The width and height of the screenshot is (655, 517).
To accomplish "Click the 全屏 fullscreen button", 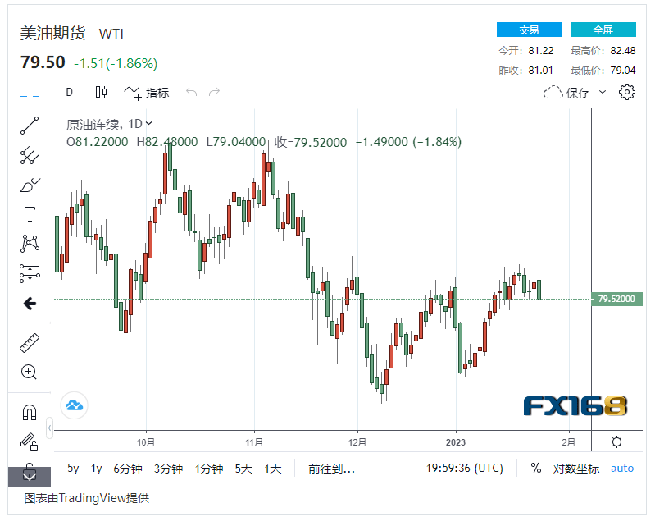I will [x=603, y=30].
